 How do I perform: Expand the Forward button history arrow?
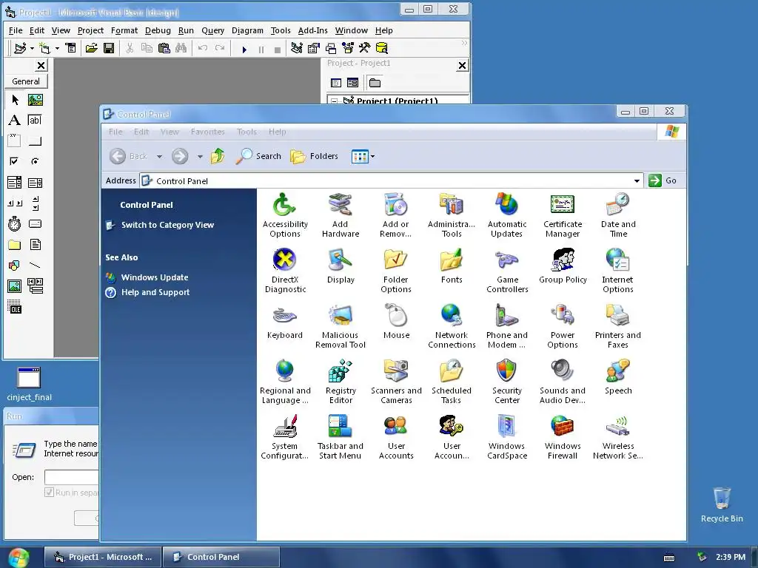(200, 157)
